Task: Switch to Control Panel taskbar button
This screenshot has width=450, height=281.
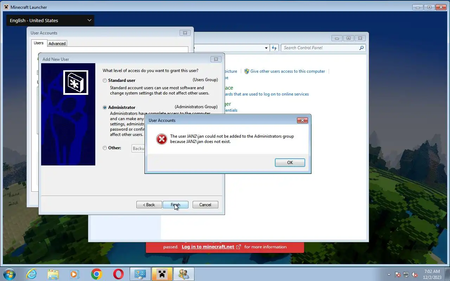Action: coord(140,274)
